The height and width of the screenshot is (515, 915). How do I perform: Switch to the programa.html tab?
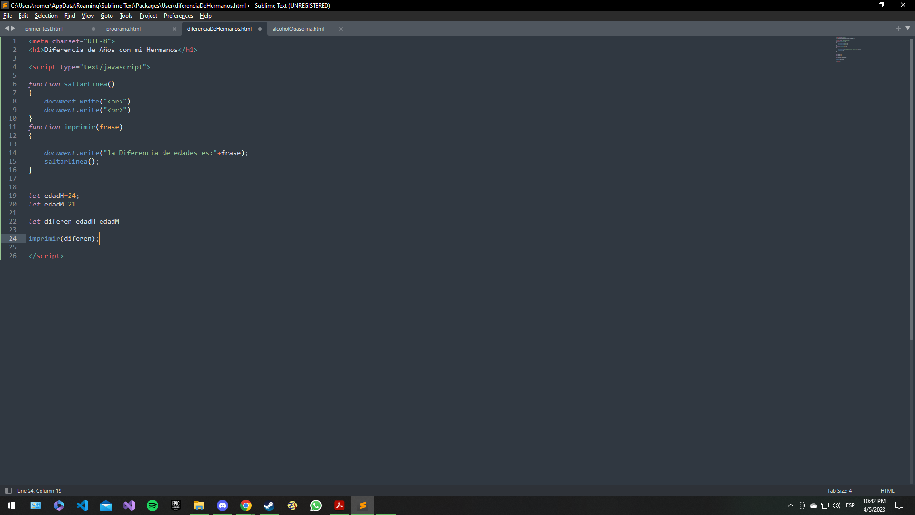pyautogui.click(x=123, y=29)
